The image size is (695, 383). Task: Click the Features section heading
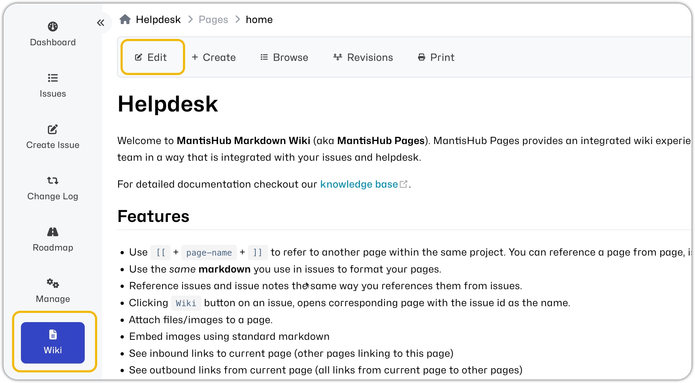click(x=154, y=216)
